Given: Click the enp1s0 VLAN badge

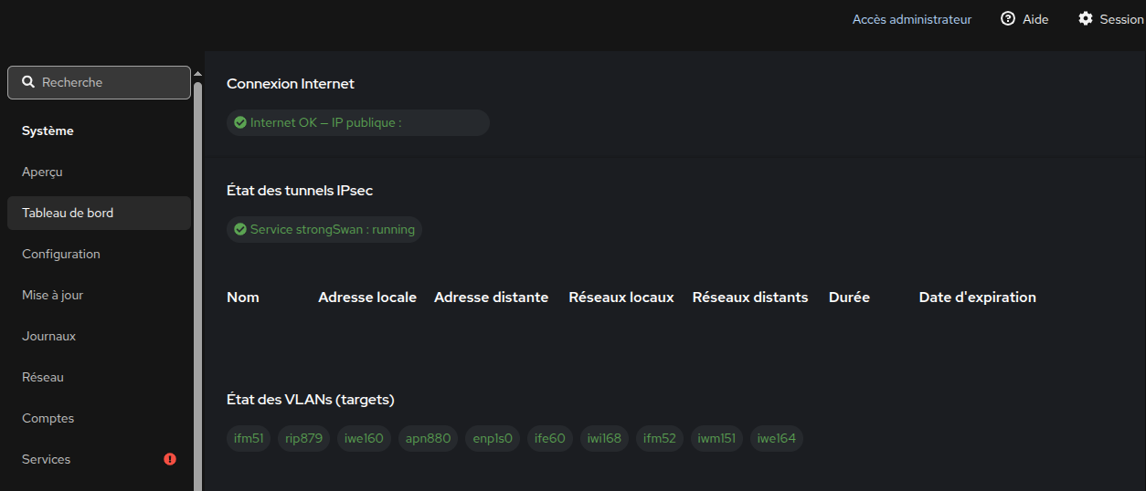Looking at the screenshot, I should pos(493,438).
